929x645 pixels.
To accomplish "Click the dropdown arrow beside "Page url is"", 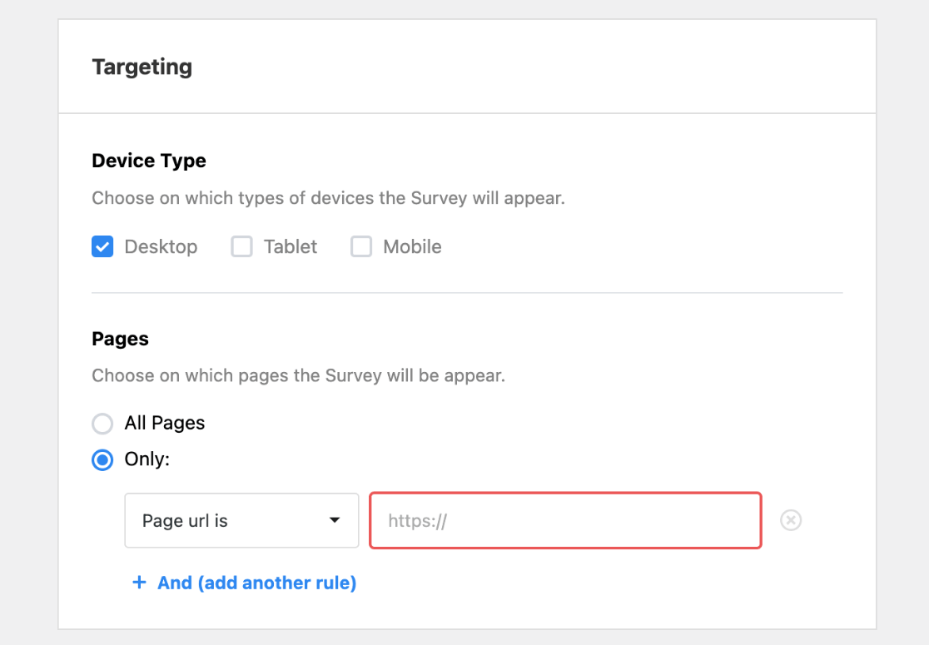I will pyautogui.click(x=335, y=521).
